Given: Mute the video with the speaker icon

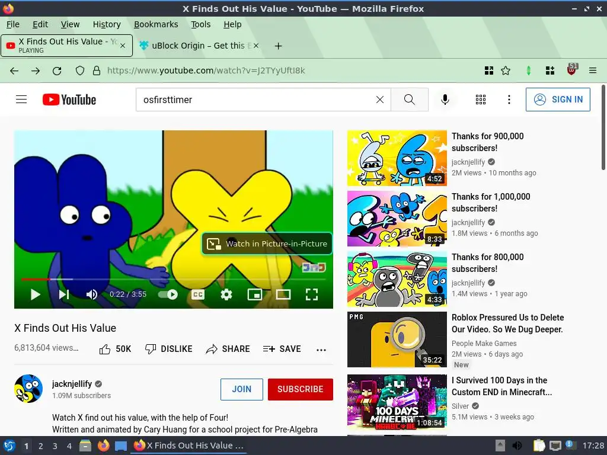Looking at the screenshot, I should coord(92,294).
